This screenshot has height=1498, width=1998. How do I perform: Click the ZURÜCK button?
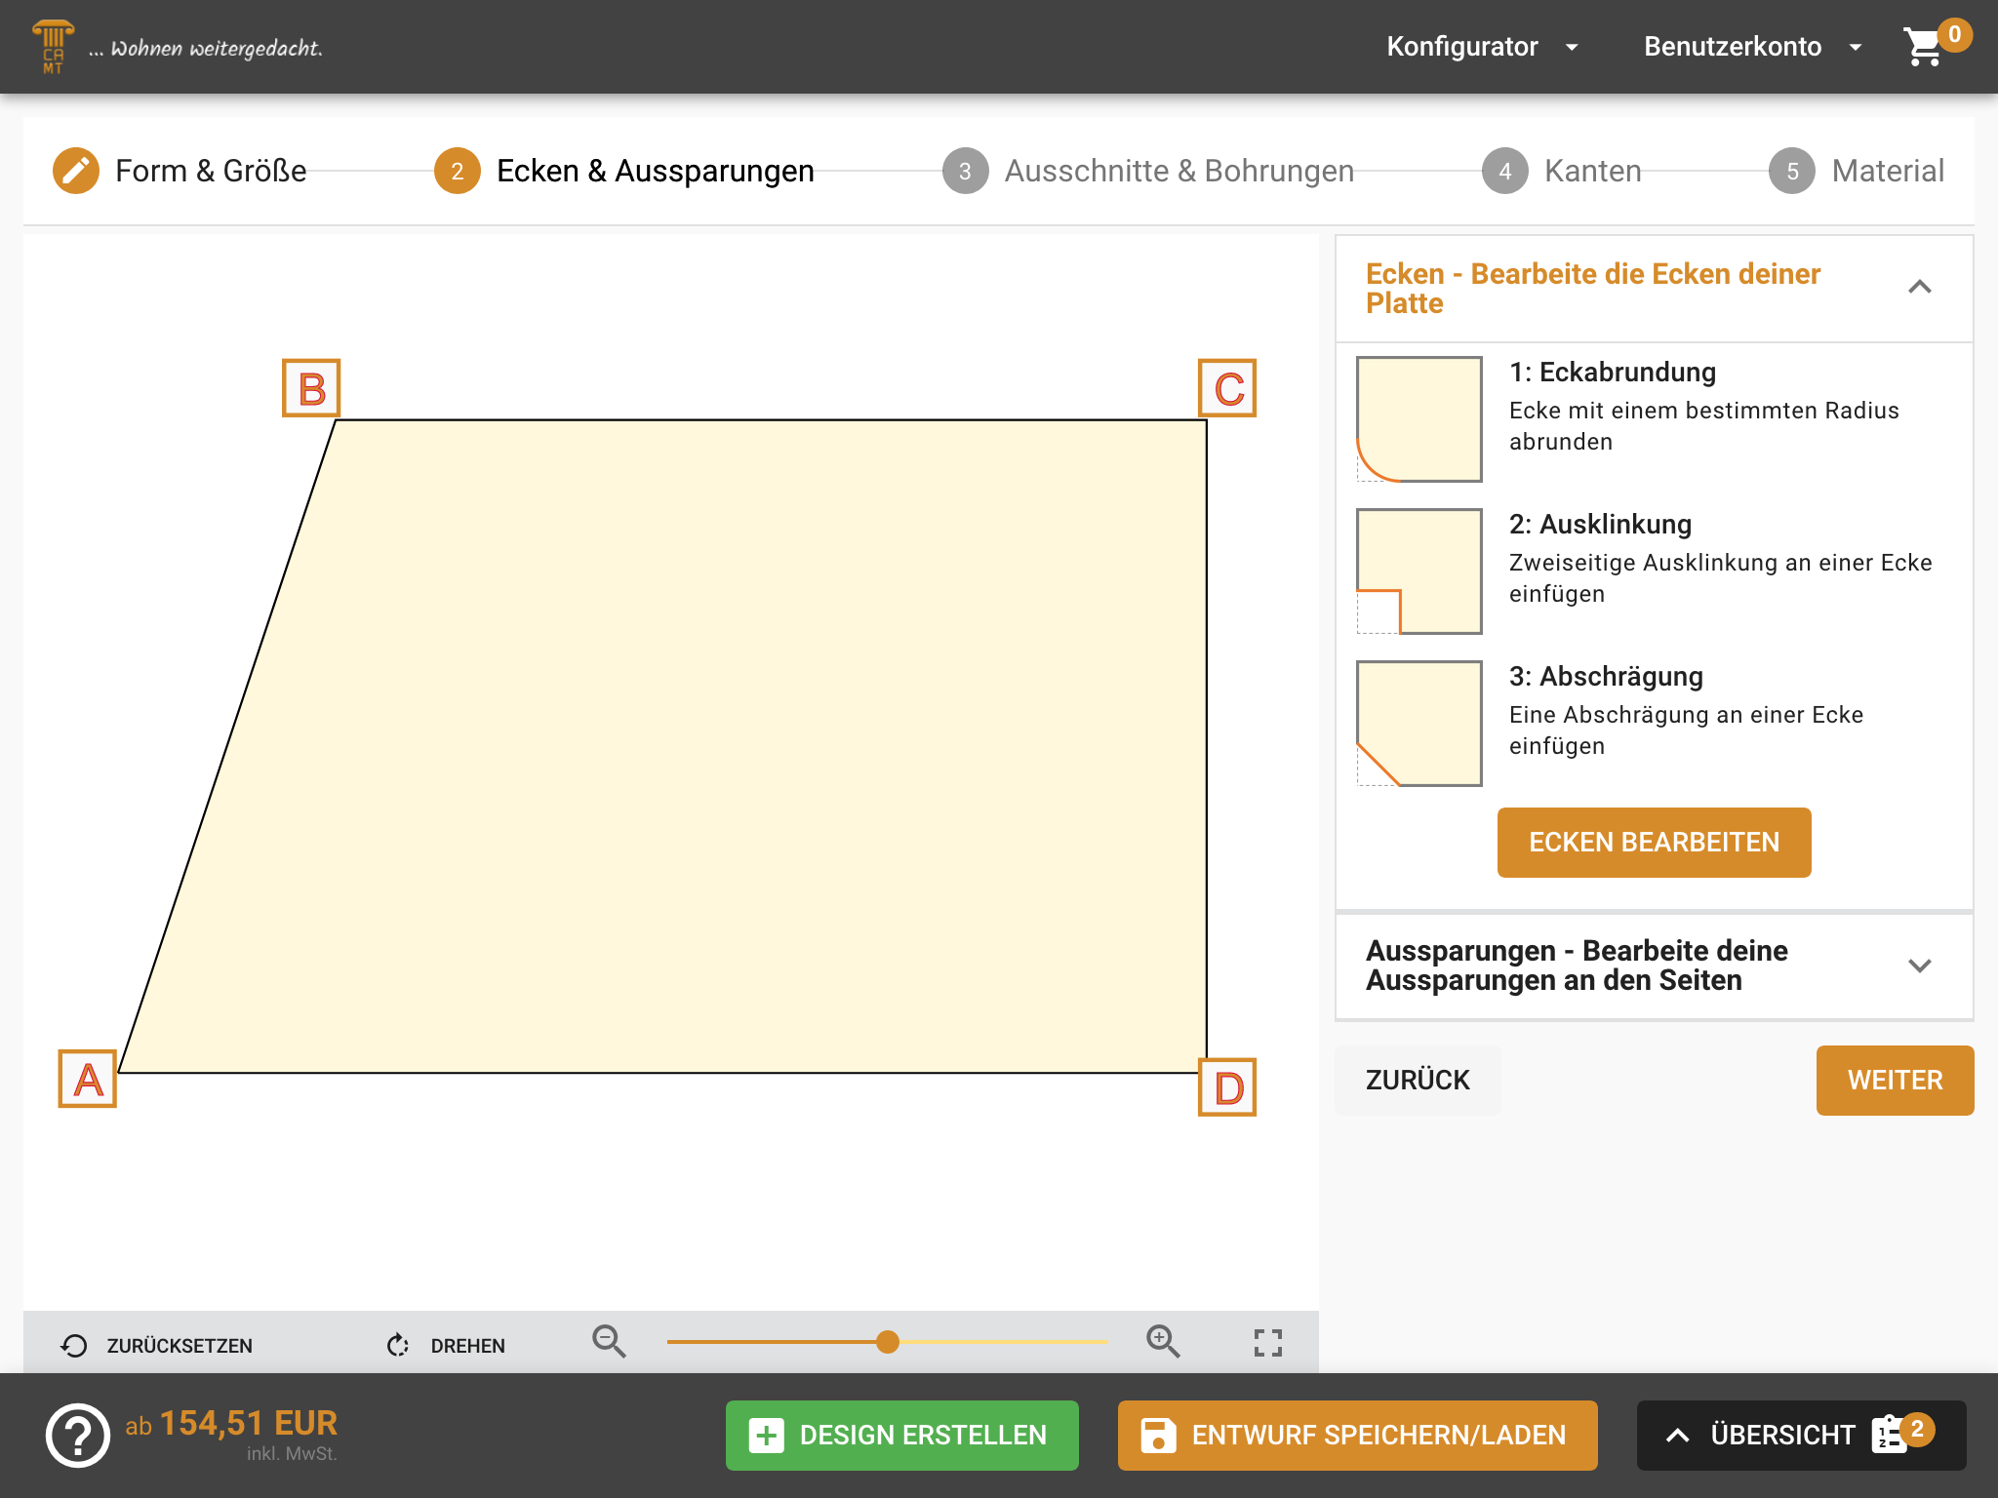1418,1080
